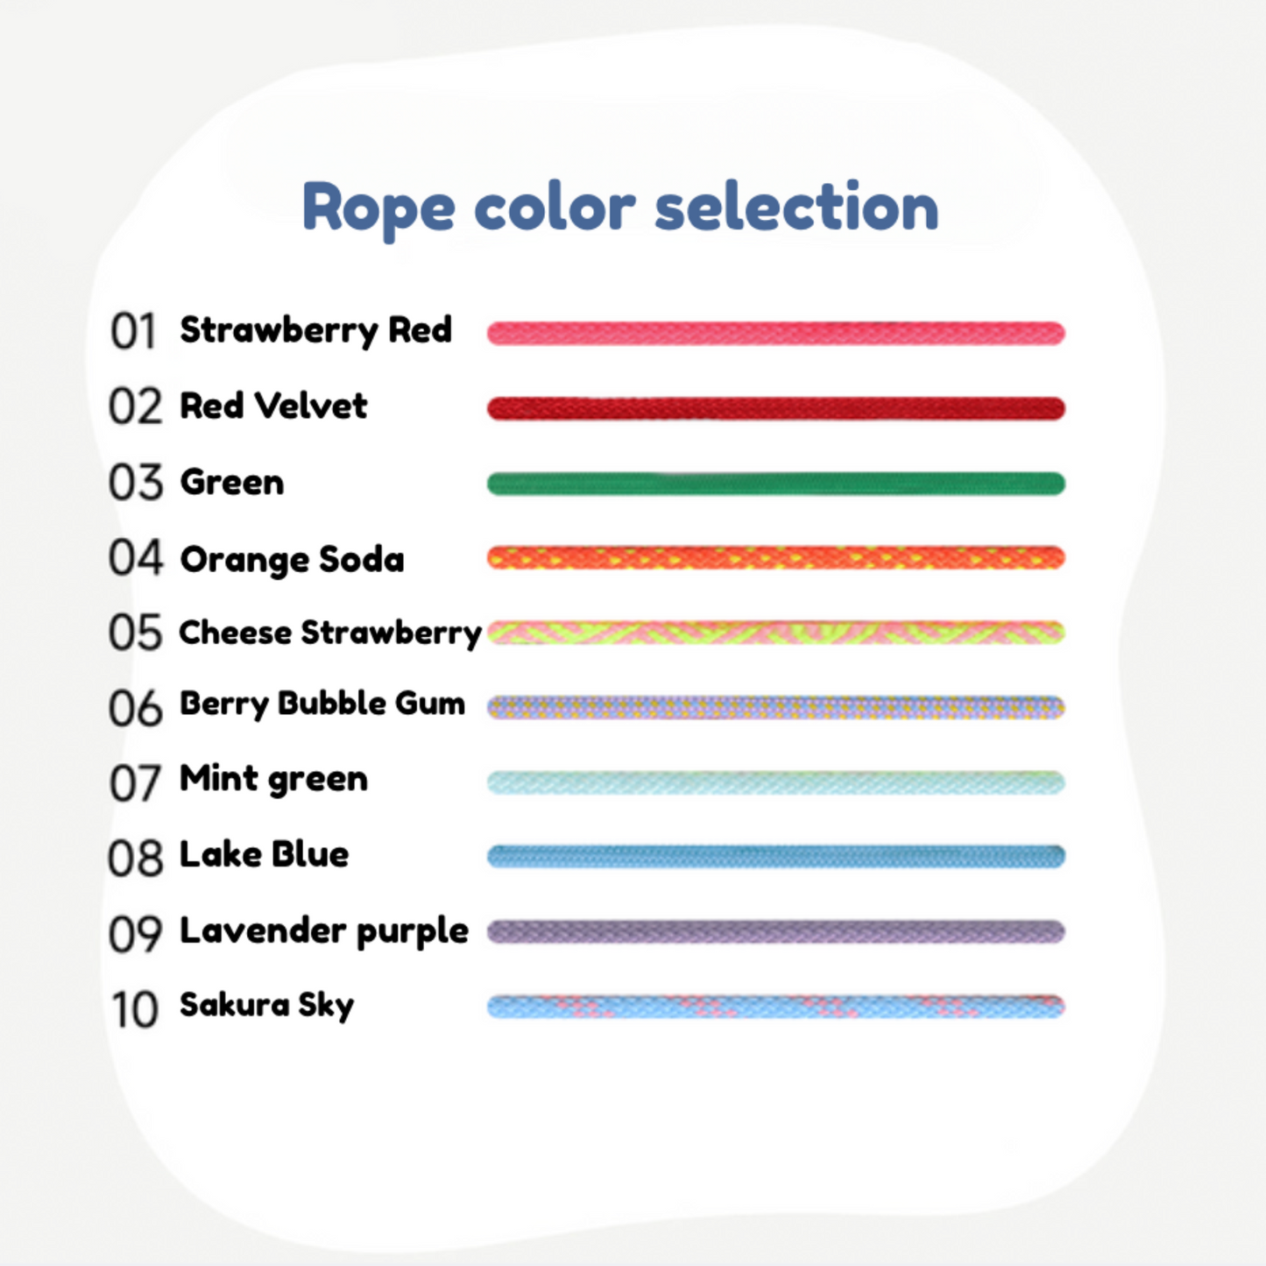Choose the Mint green rope swatch
The height and width of the screenshot is (1266, 1266).
(x=775, y=782)
